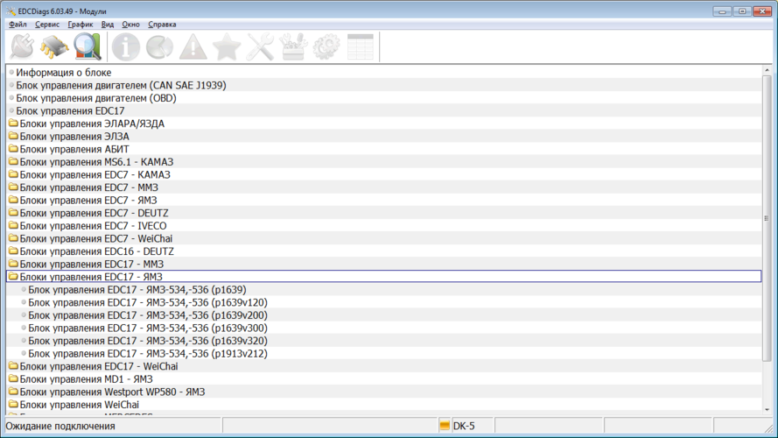Click the Ожидание подключения status text
778x438 pixels.
[x=60, y=426]
